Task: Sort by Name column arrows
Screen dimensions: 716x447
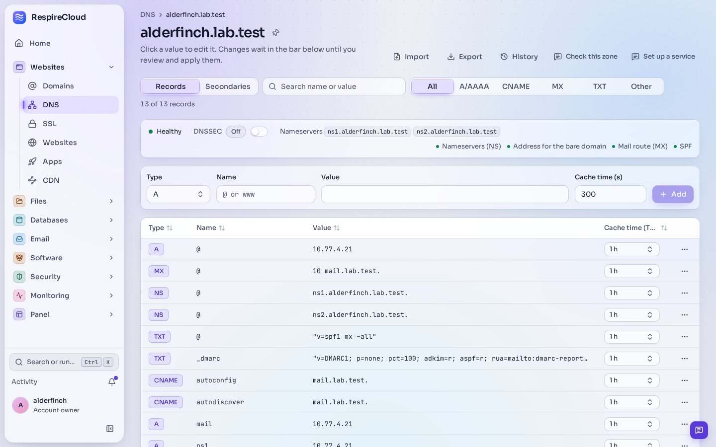Action: tap(222, 228)
